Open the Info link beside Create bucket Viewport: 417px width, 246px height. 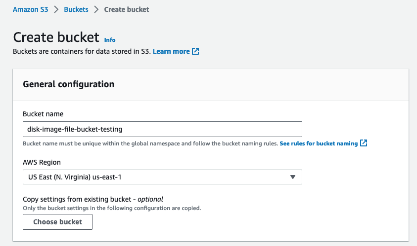(110, 40)
